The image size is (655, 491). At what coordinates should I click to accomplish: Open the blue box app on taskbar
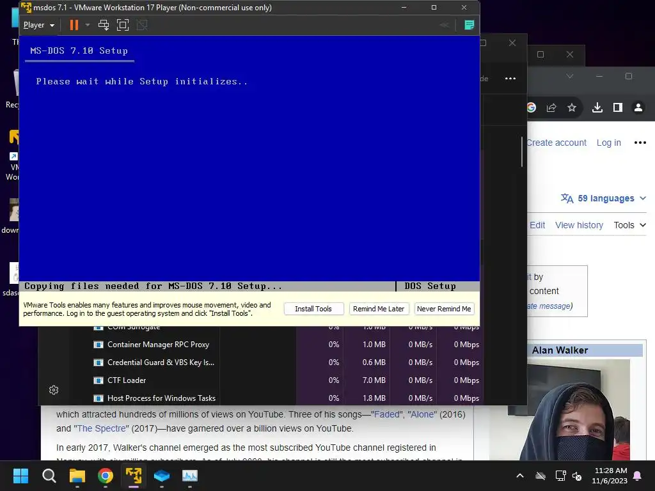pyautogui.click(x=162, y=476)
